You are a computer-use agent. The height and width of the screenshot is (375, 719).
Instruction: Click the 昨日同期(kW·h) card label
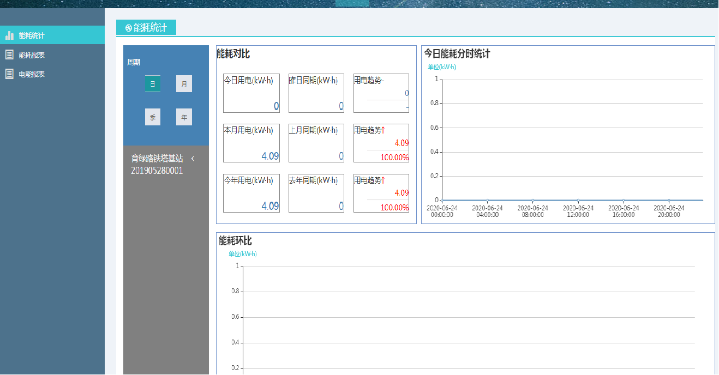point(313,80)
